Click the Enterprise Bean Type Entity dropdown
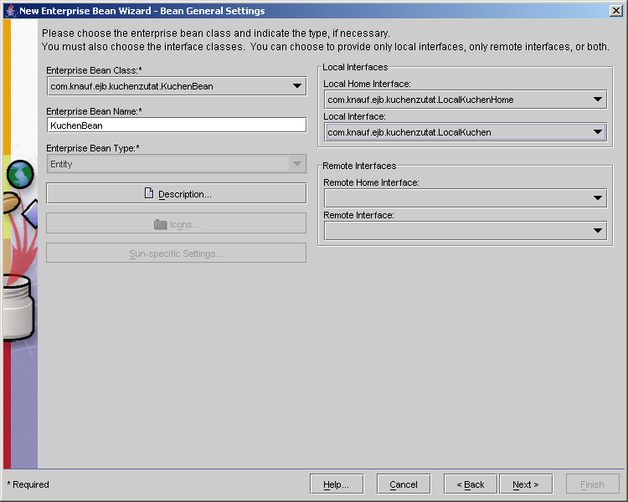The width and height of the screenshot is (628, 502). [176, 164]
